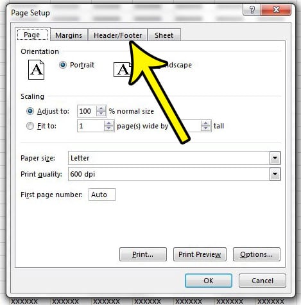
Task: Open the Margins tab
Action: click(69, 35)
